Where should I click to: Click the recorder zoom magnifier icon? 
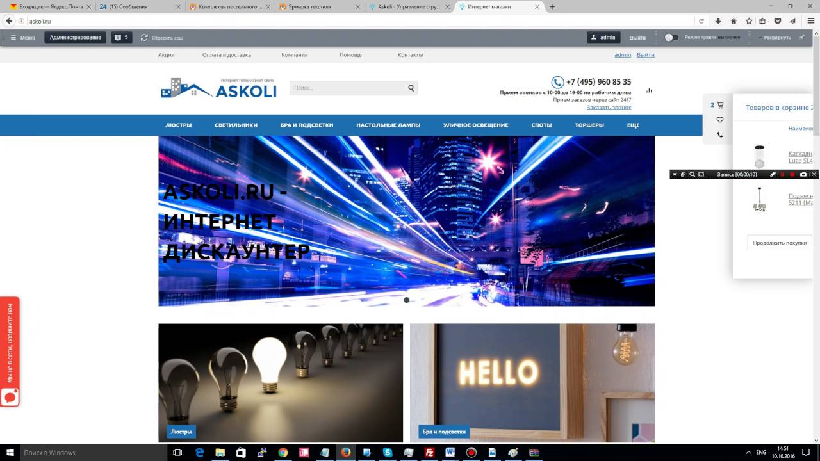pyautogui.click(x=692, y=174)
